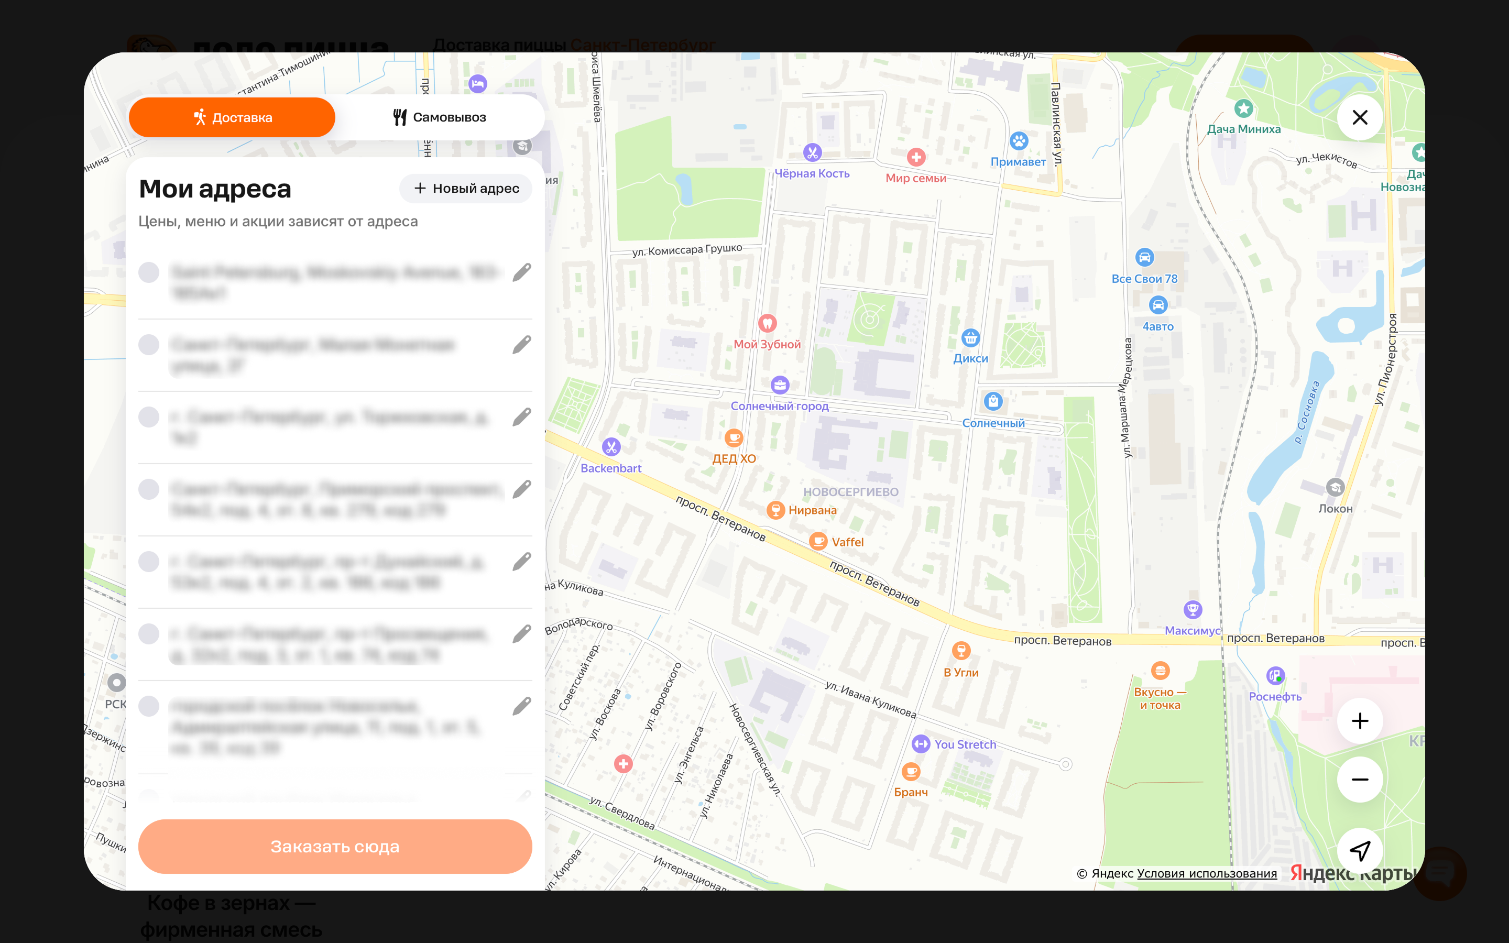
Task: Open the Локон salon marker
Action: [x=1335, y=487]
